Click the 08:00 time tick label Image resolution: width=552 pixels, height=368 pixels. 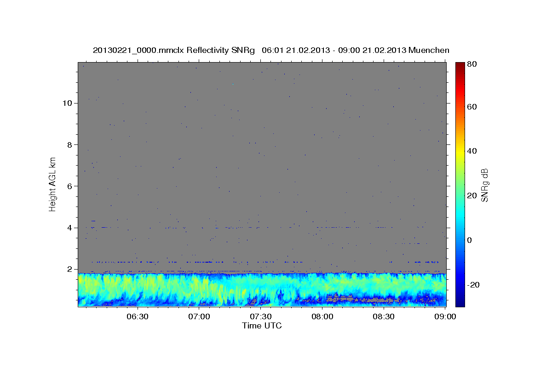[x=322, y=316]
